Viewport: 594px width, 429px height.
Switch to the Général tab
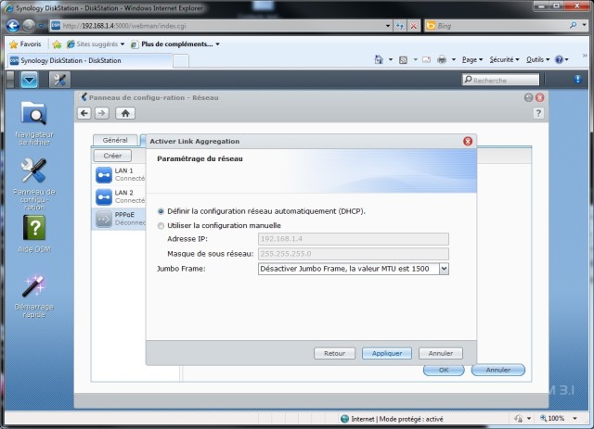115,140
